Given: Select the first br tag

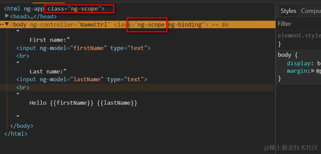Looking at the screenshot, I should pos(23,56).
